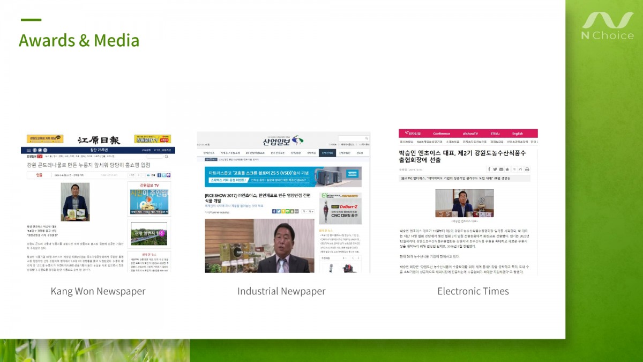Click the DeBurr-Z CNC advertisement

click(x=340, y=208)
